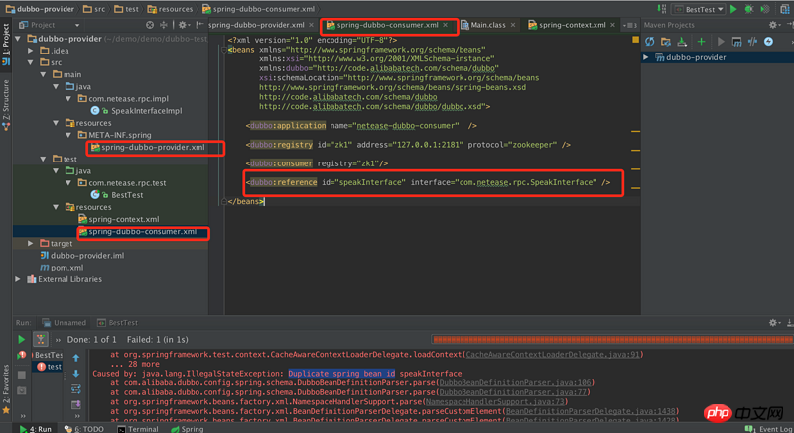Open DubboBeanDefinitionParser.java:106 stack link
The height and width of the screenshot is (433, 794).
coord(515,383)
